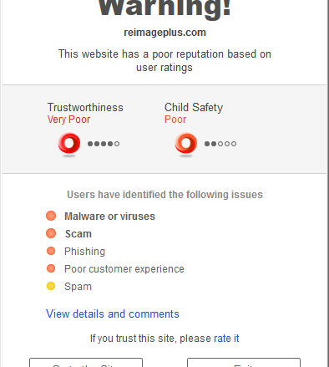
Task: Click the bottom-right exit button
Action: 244,363
